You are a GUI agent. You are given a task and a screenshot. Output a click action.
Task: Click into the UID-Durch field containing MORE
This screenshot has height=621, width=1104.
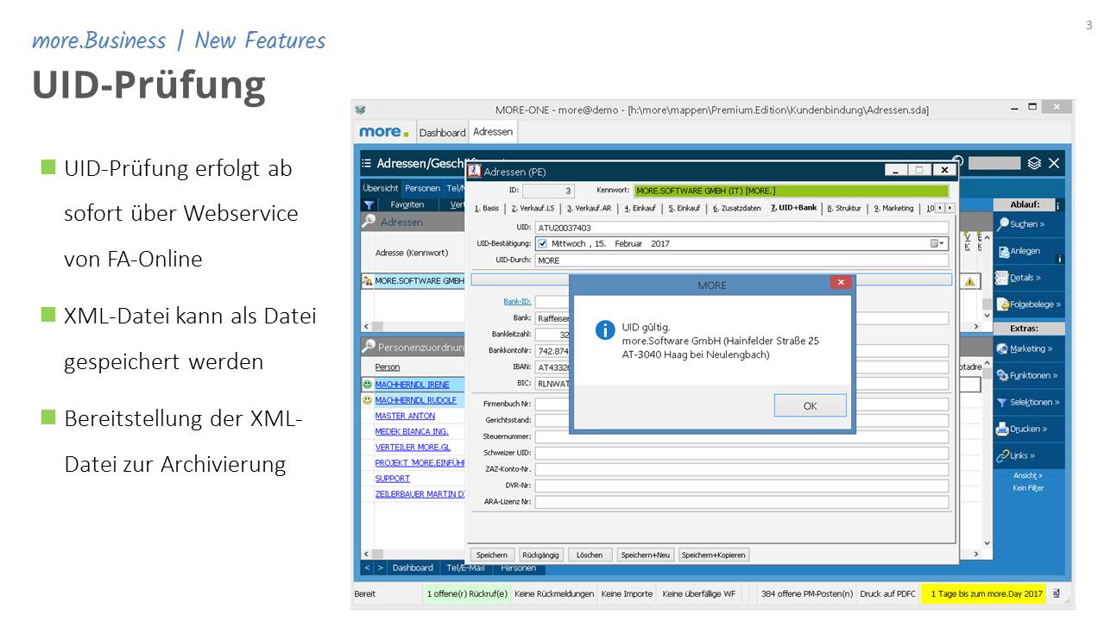741,260
